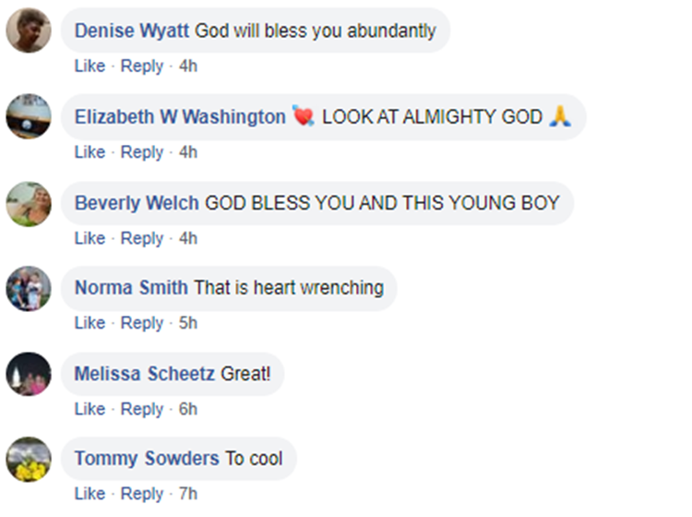Click Beverly Welch's avatar thumbnail
692x517 pixels.
tap(29, 203)
